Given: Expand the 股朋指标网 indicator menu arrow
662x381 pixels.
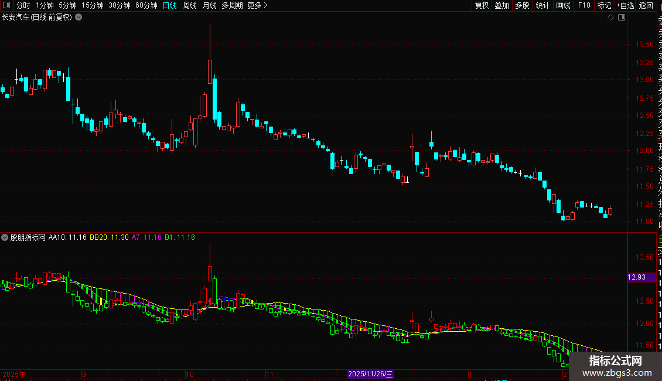Looking at the screenshot, I should 5,237.
